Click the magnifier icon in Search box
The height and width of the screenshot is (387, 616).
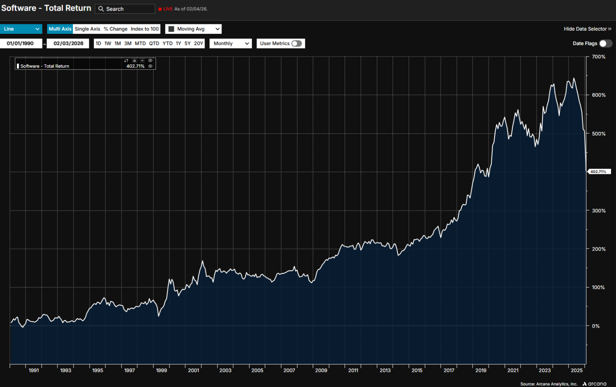click(x=101, y=9)
